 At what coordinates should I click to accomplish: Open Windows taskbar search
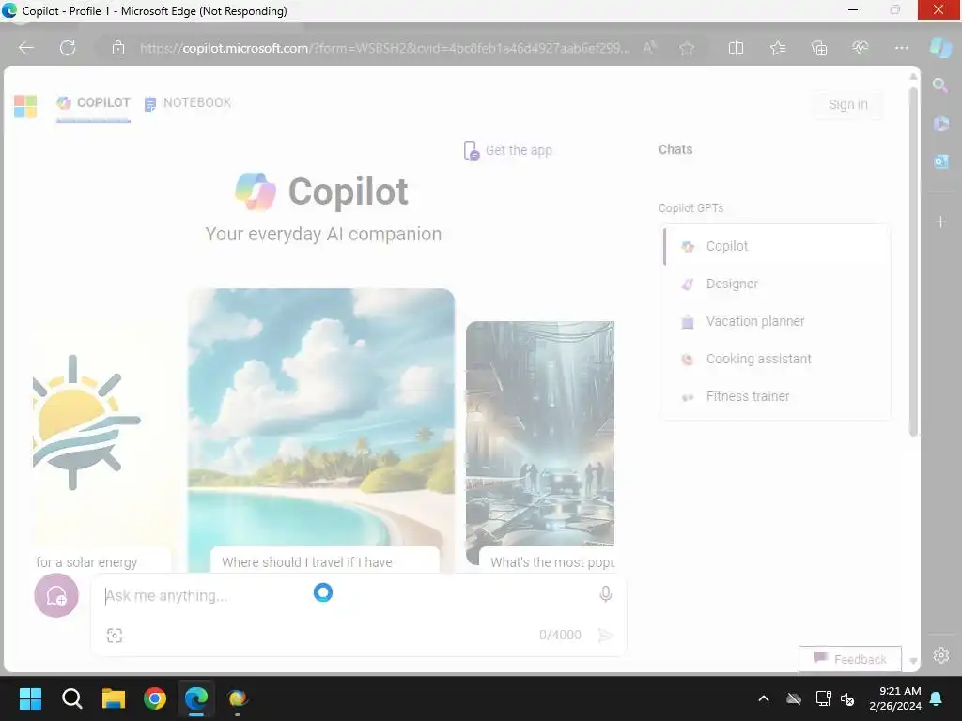[71, 698]
